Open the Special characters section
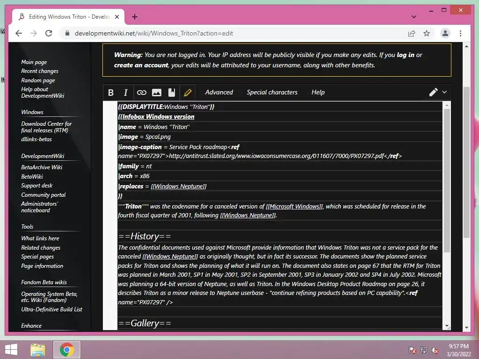The image size is (479, 359). point(272,92)
